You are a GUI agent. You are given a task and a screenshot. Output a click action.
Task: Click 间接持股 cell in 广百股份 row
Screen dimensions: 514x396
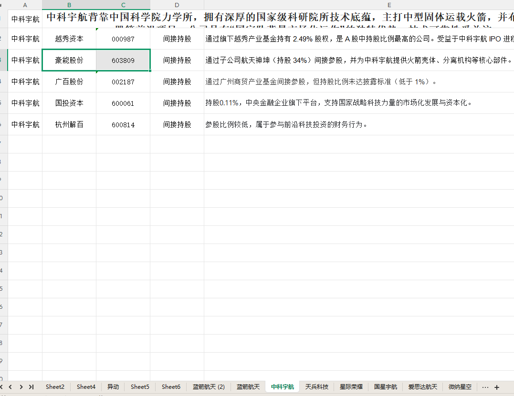pyautogui.click(x=177, y=82)
